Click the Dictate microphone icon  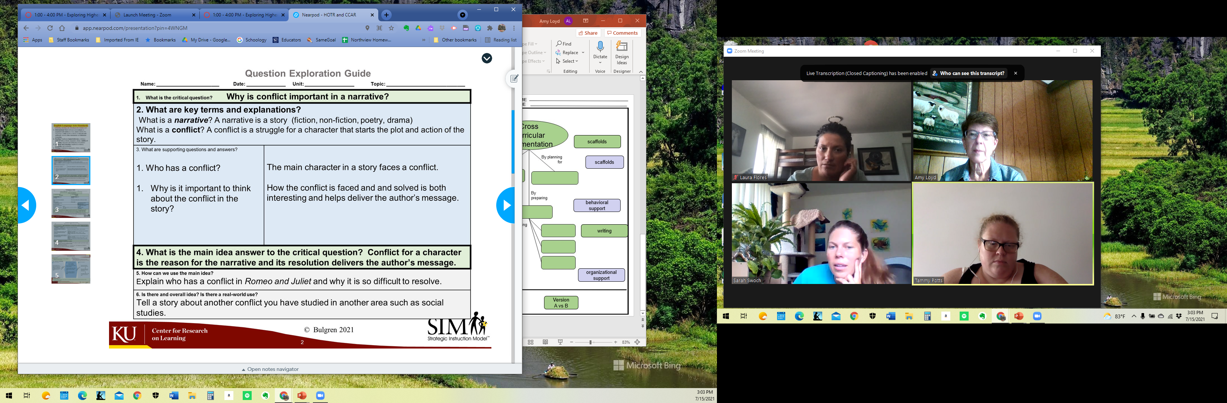600,47
